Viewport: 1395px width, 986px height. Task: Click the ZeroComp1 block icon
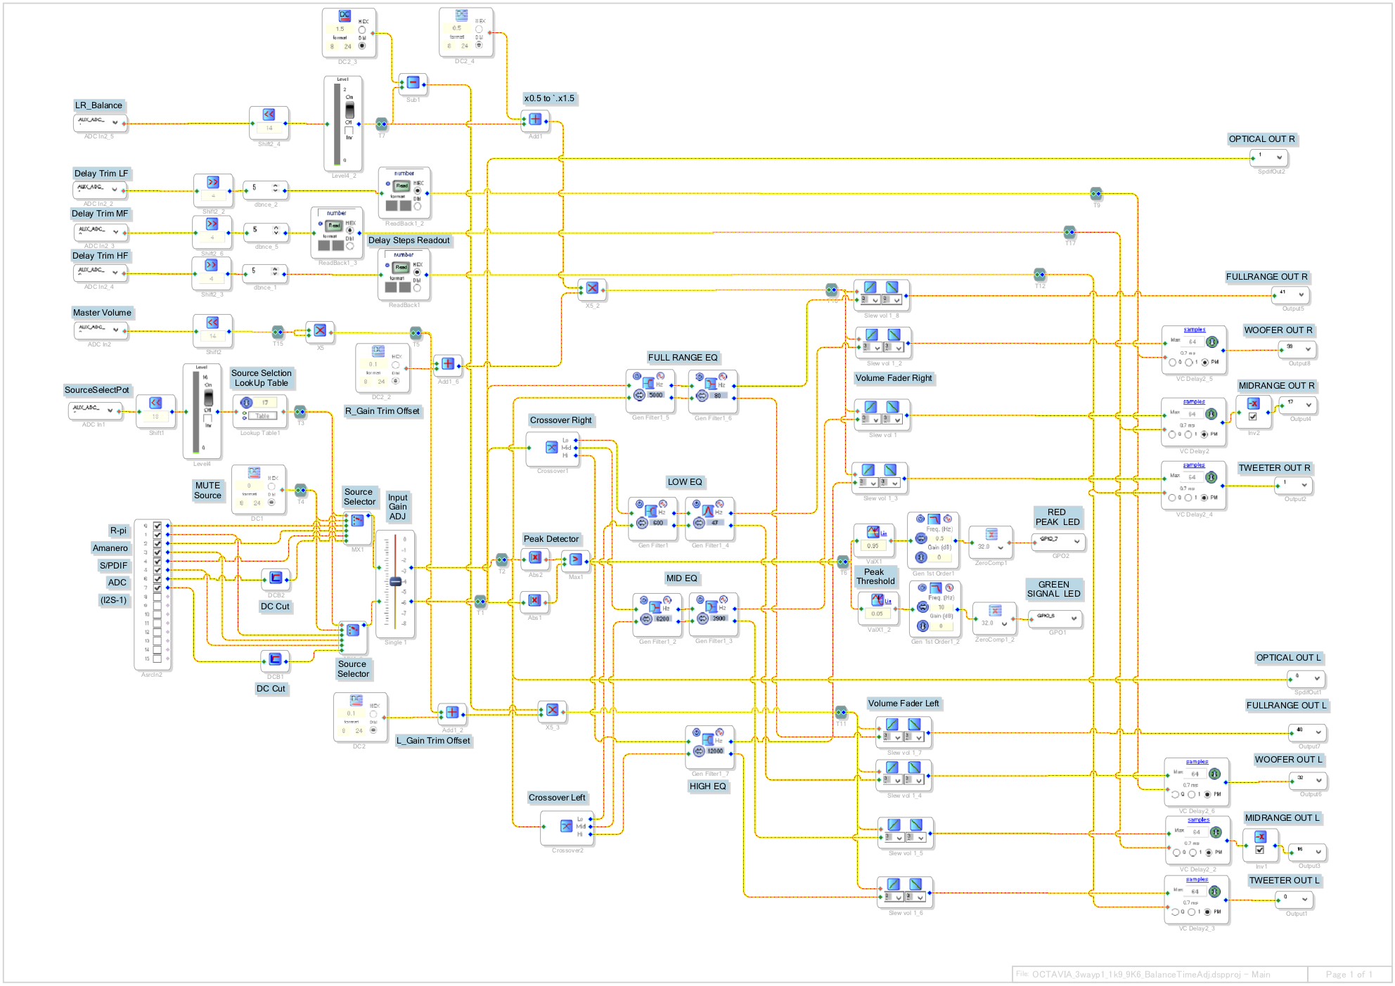(991, 534)
